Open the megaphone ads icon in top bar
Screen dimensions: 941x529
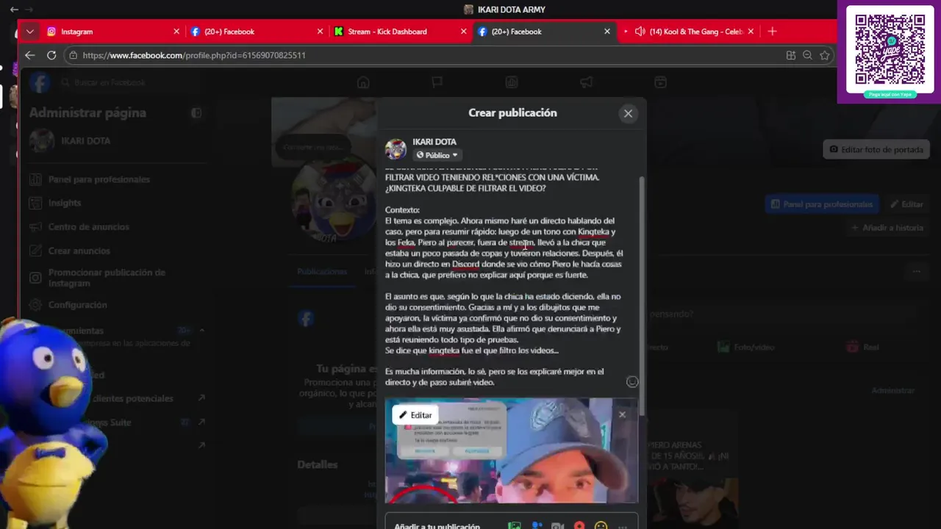[586, 82]
